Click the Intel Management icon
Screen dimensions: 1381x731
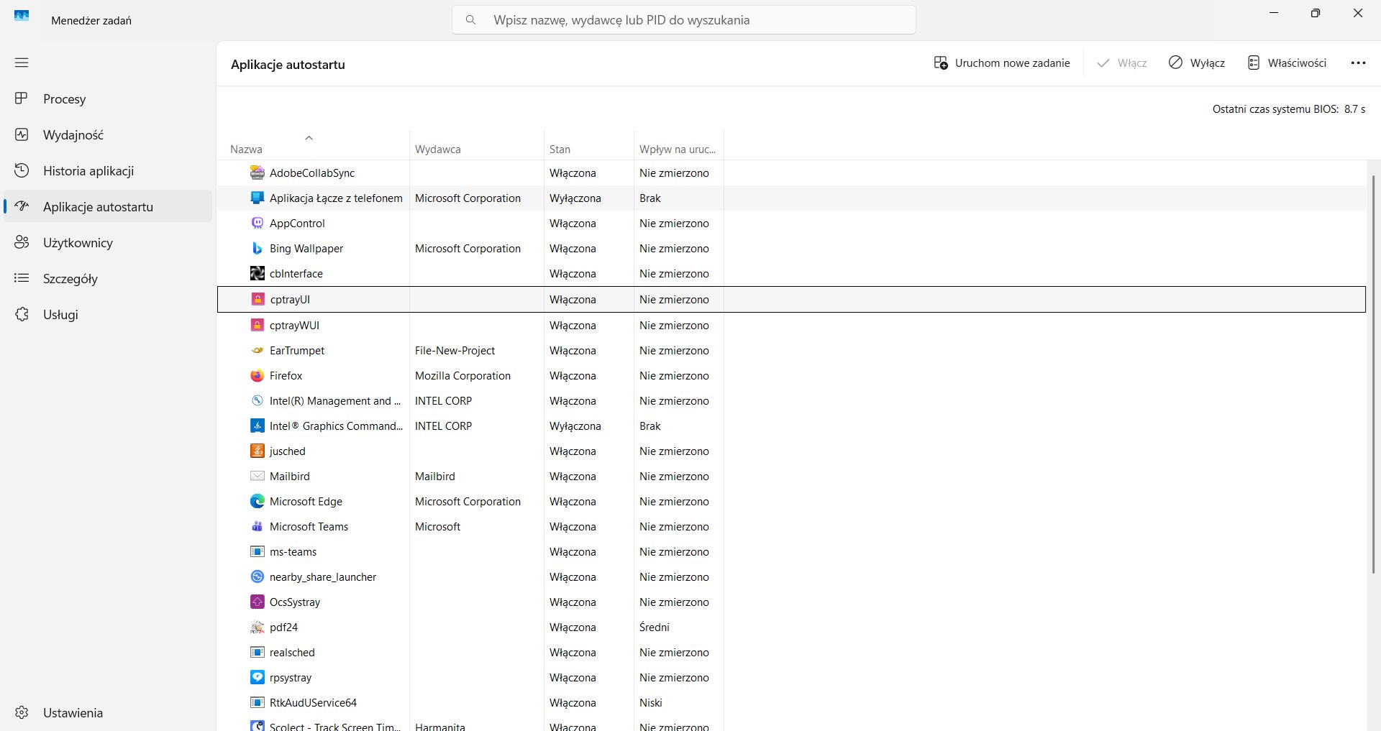coord(257,400)
